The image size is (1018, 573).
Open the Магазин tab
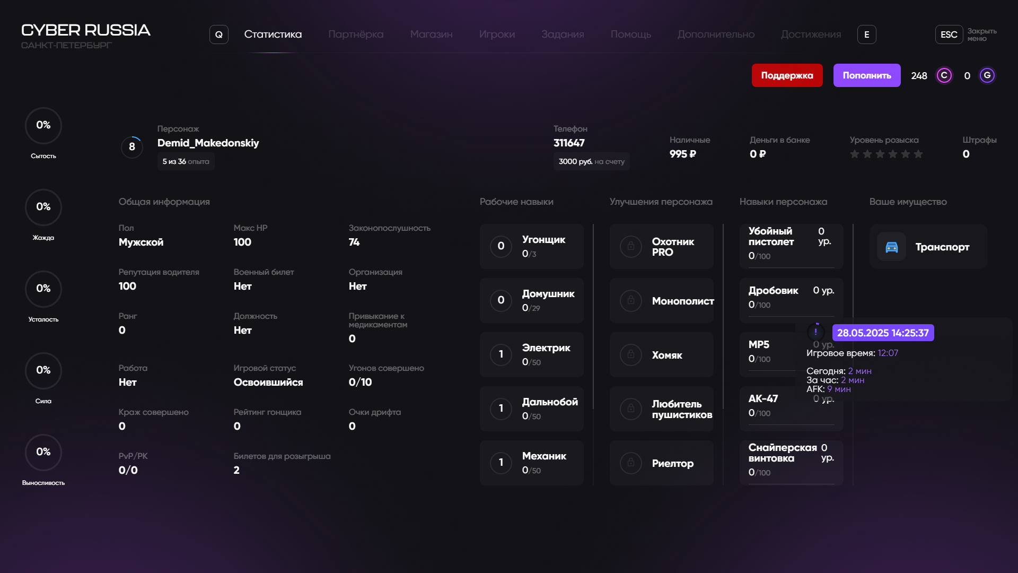coord(431,34)
